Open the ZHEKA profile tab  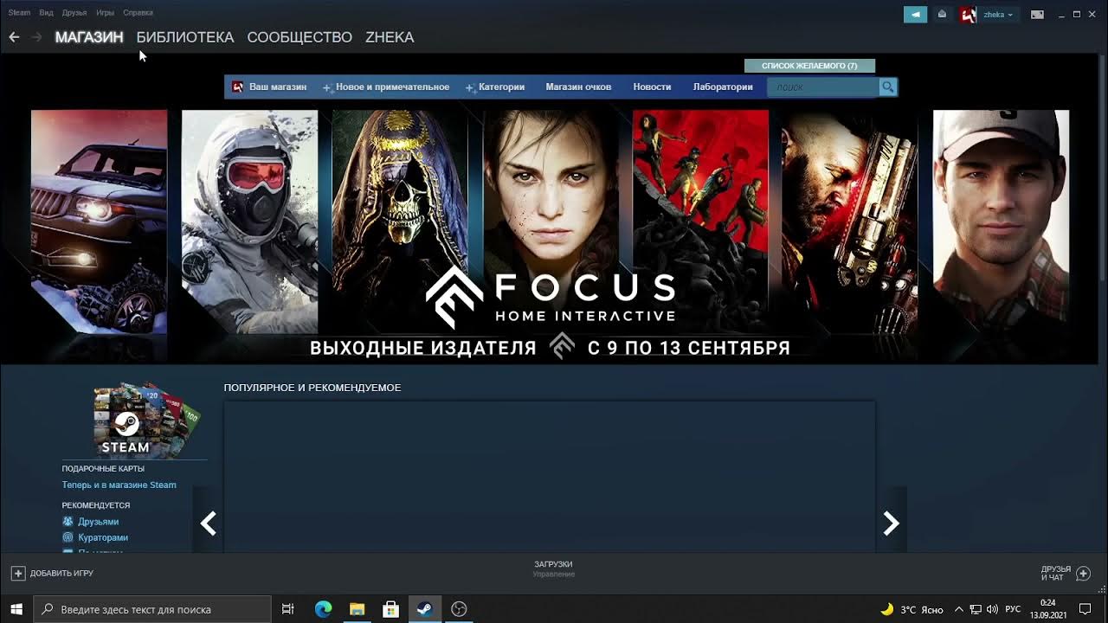[390, 37]
